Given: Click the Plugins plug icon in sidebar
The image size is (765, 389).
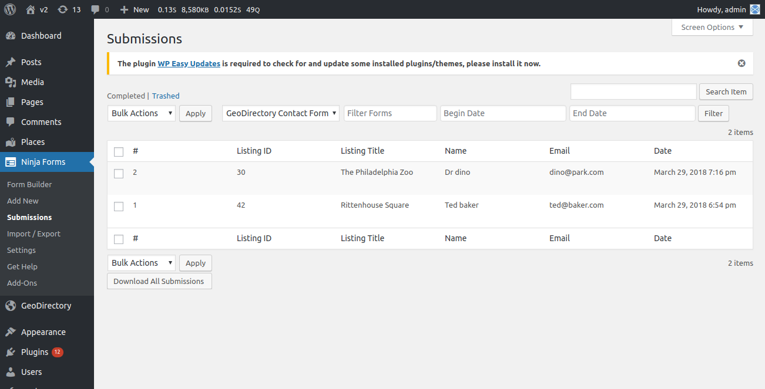Looking at the screenshot, I should 10,352.
